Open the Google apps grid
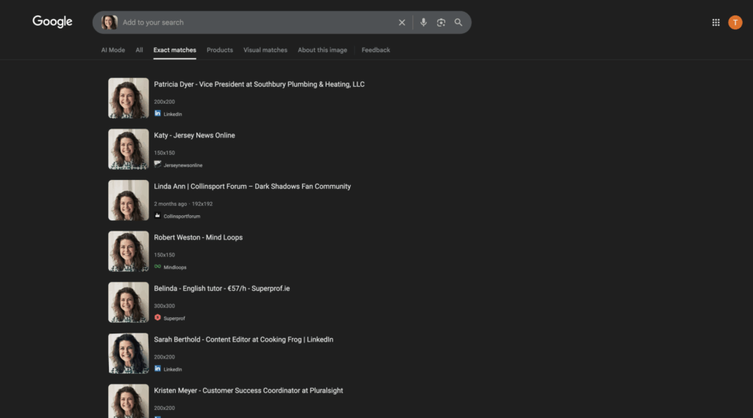 coord(715,23)
